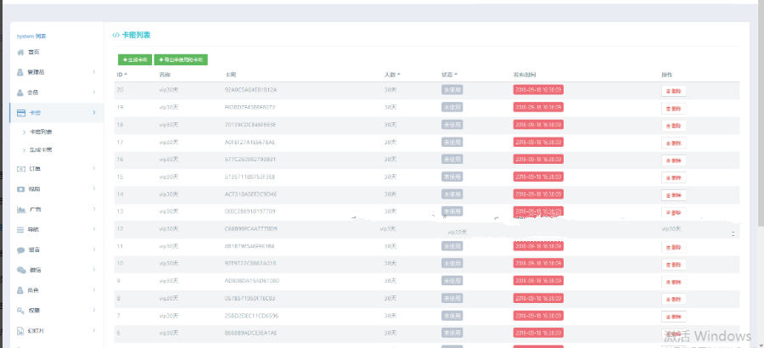This screenshot has height=348, width=764.
Task: Expand the 权限 menu chevron
Action: 94,311
